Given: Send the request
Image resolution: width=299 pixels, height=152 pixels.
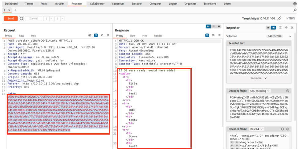Looking at the screenshot, I should tap(11, 18).
